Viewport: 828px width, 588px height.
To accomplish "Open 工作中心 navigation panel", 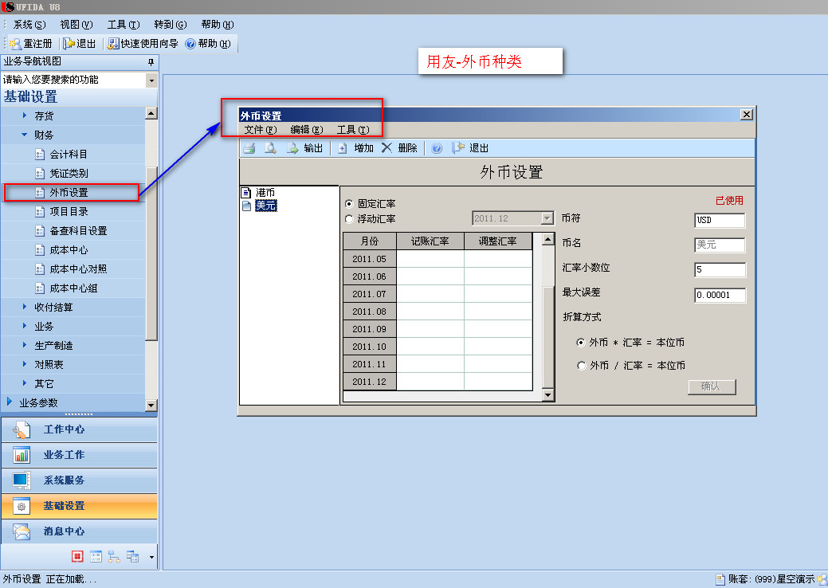I will pos(64,429).
